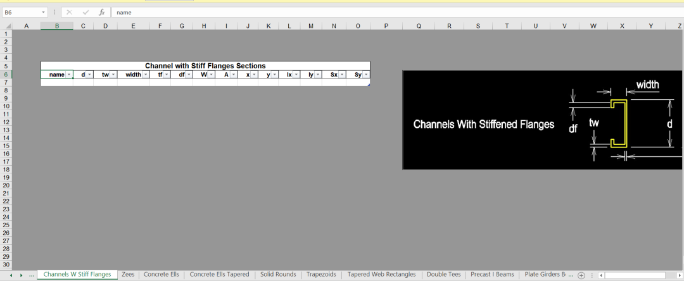Click the Enter checkmark icon in formula bar
The width and height of the screenshot is (684, 281).
[x=85, y=12]
